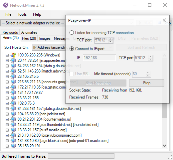
Task: Click the host icon for 172.217.19.35
Action: (x=14, y=87)
